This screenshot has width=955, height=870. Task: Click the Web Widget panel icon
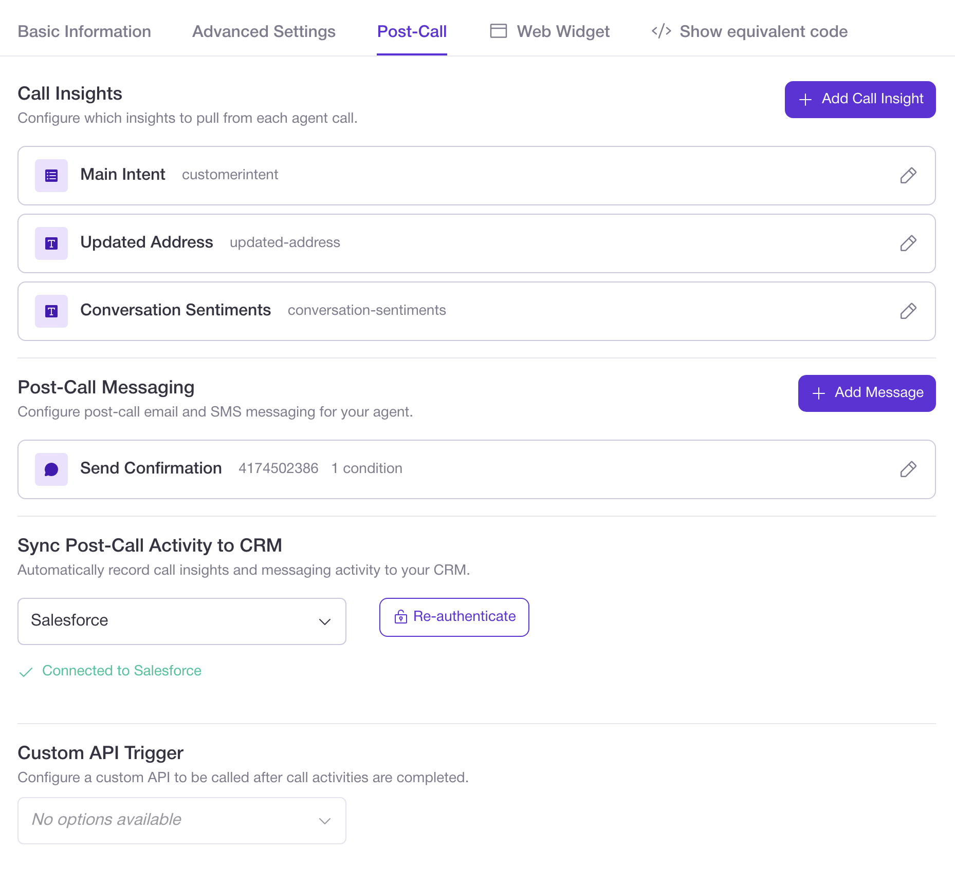coord(498,31)
